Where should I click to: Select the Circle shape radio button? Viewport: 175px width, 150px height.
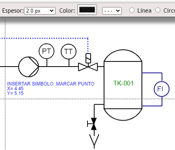(x=158, y=10)
